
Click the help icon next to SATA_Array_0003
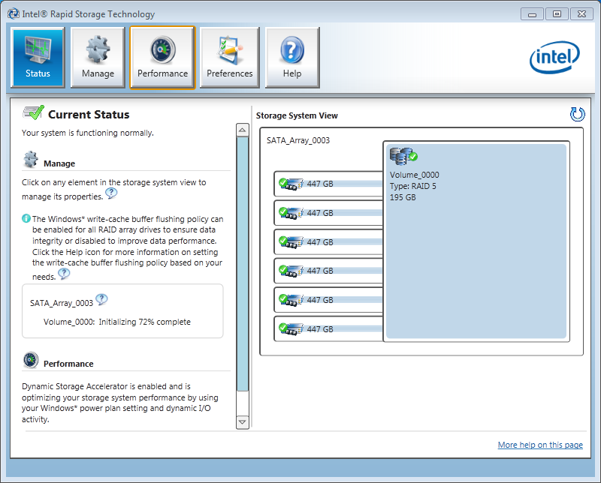(x=101, y=298)
